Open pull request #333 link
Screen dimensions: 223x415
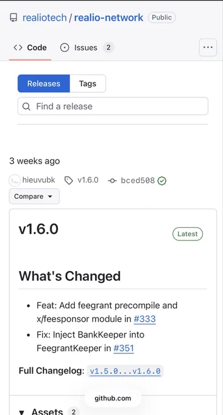[x=145, y=319]
